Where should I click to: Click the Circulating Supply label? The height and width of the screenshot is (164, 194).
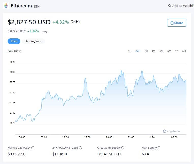109,148
